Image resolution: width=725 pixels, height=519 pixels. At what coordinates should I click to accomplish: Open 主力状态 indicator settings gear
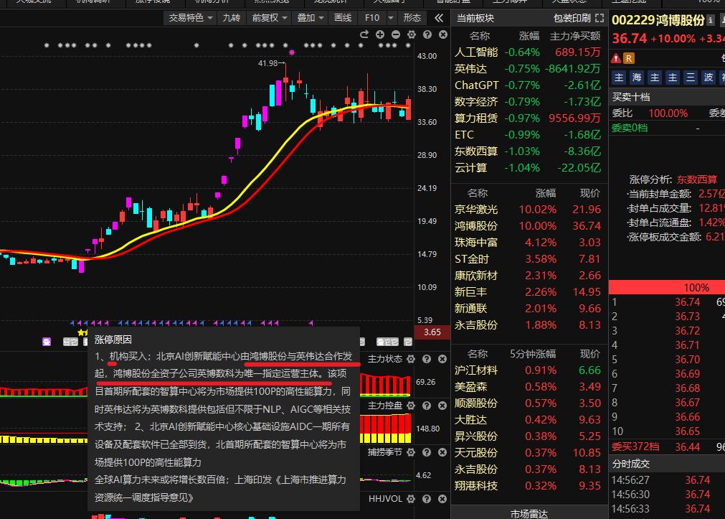(411, 359)
